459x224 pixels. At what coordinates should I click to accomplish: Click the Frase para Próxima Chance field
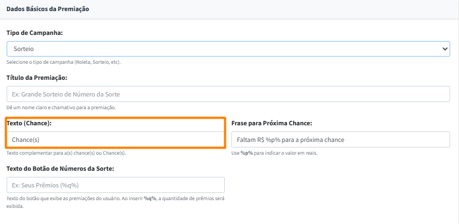(x=340, y=140)
